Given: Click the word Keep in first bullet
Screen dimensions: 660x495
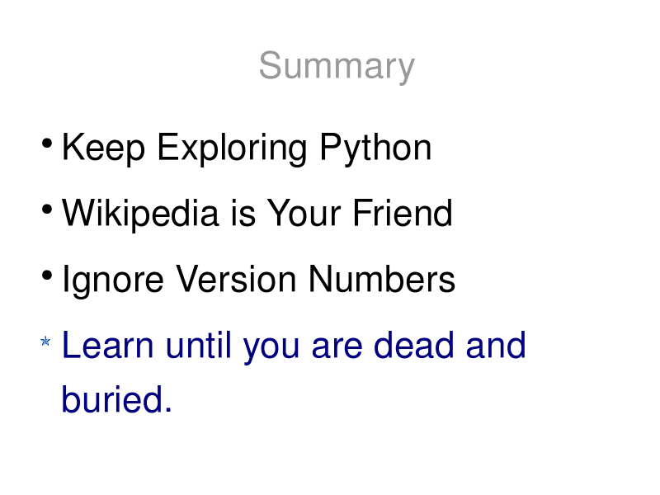Looking at the screenshot, I should 104,148.
